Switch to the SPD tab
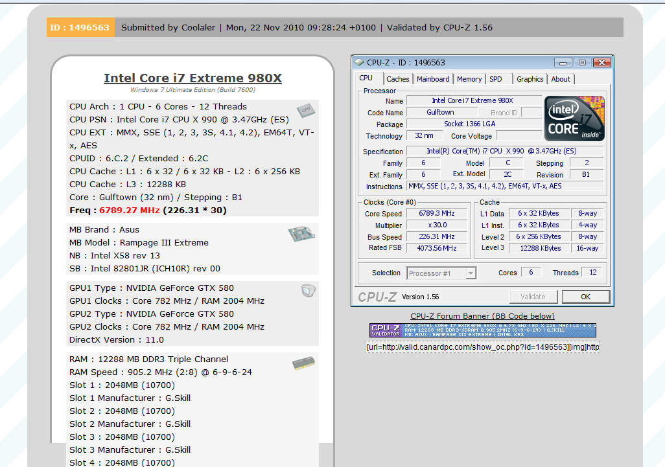The image size is (665, 467). 496,79
